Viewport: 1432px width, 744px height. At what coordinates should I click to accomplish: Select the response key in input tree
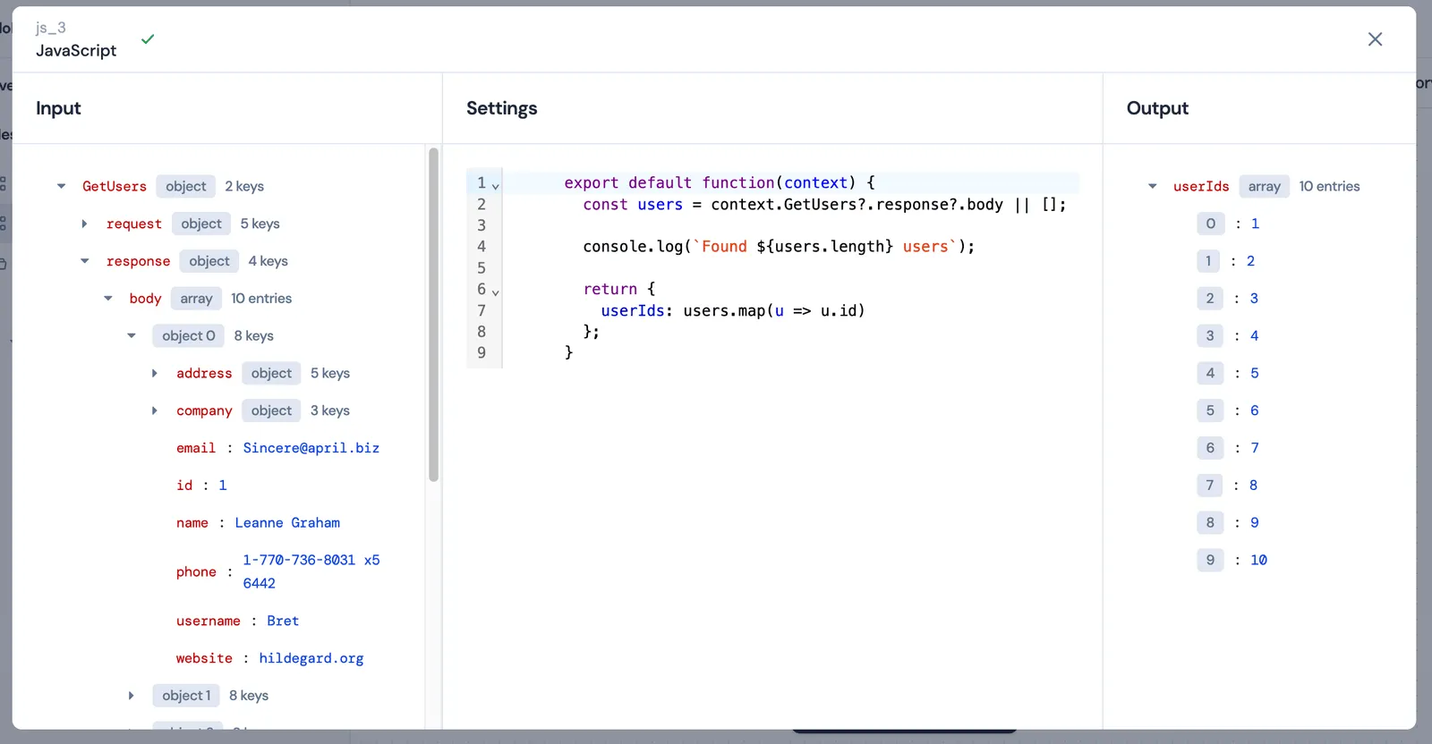tap(138, 261)
